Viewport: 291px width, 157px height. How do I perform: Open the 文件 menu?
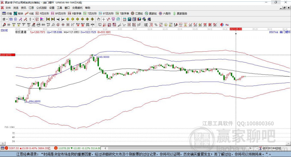(8, 8)
